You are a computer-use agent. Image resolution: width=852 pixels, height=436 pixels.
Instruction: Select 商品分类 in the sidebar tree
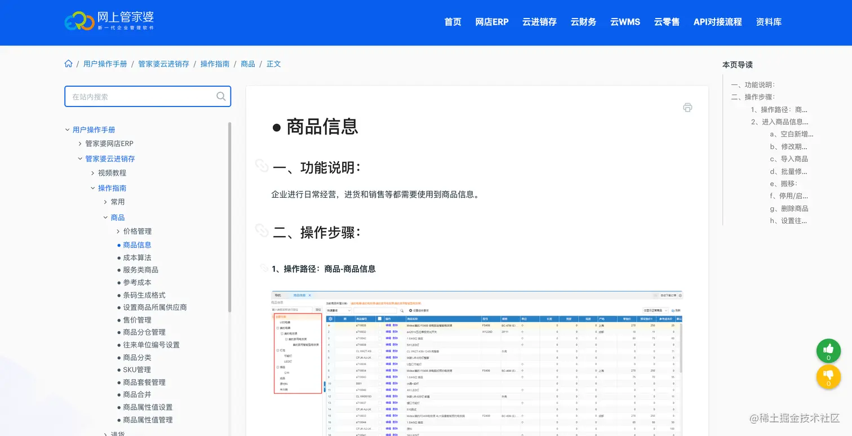coord(137,358)
